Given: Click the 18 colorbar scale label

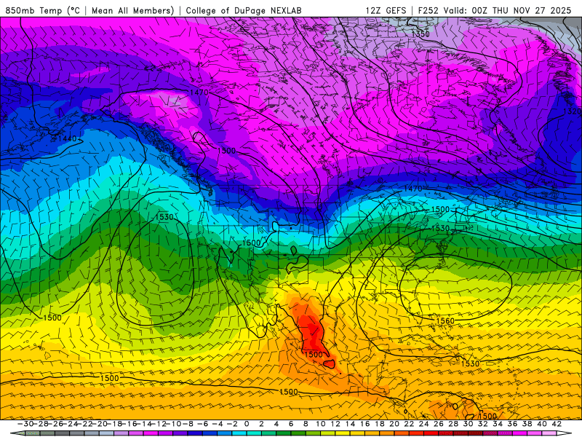Looking at the screenshot, I should (x=380, y=424).
